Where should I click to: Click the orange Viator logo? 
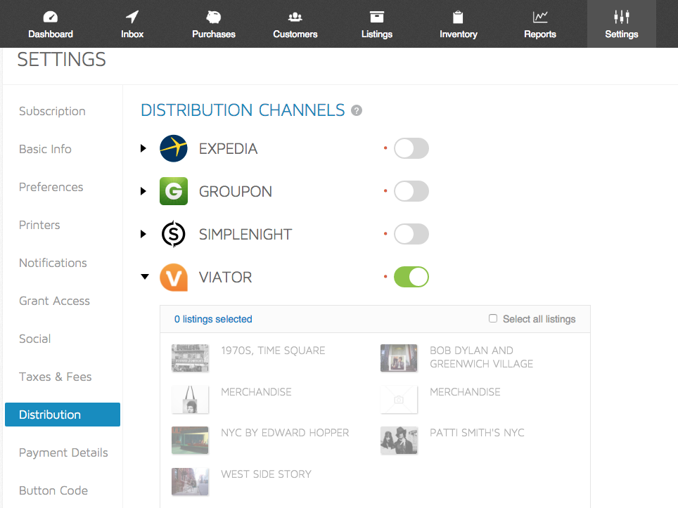(174, 277)
